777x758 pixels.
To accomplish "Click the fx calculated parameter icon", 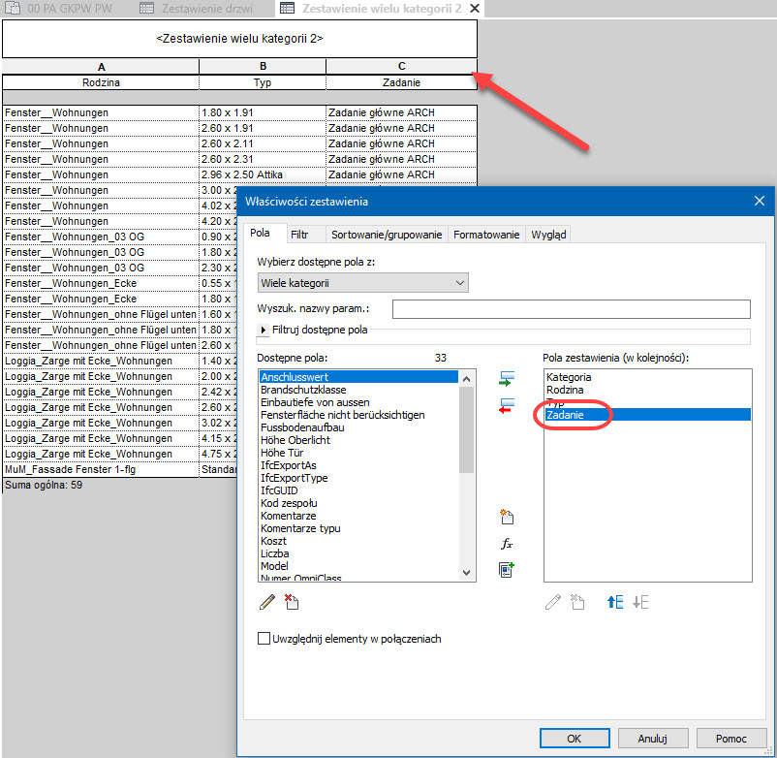I will [506, 544].
